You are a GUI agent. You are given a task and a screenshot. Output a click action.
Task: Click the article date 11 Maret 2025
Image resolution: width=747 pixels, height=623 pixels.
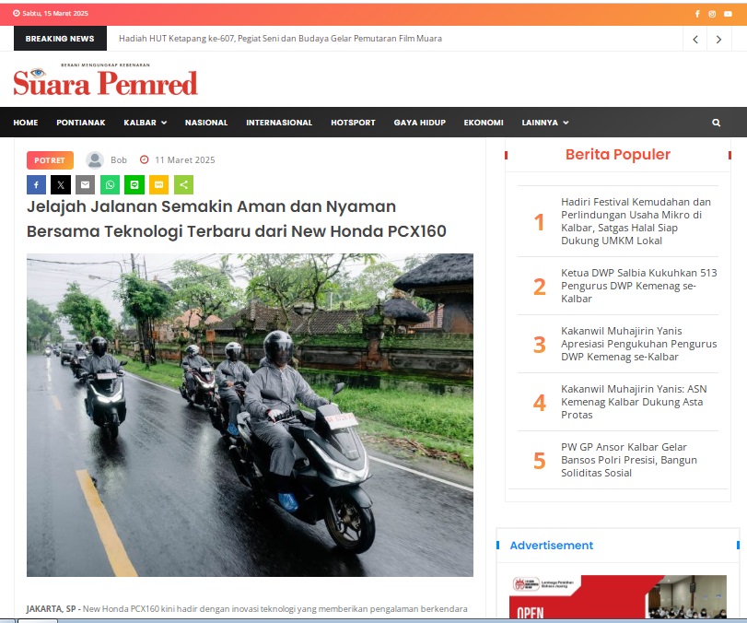(x=185, y=160)
